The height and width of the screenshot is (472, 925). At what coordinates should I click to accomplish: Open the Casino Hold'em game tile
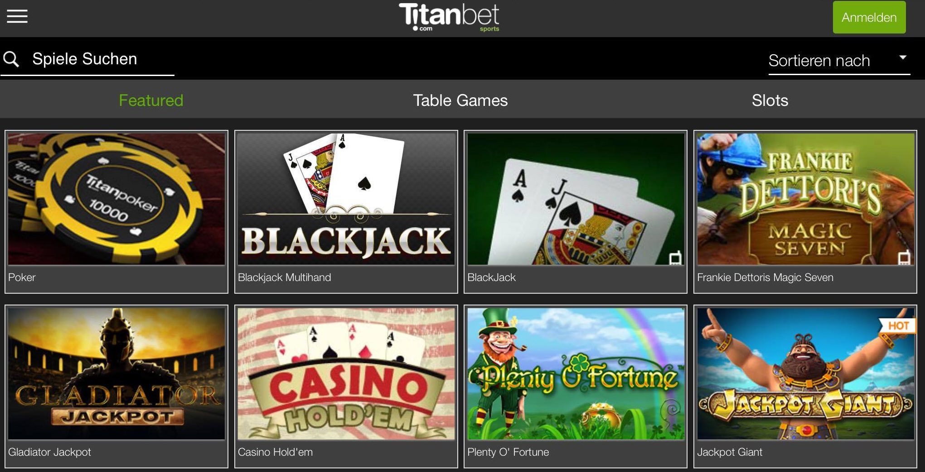click(x=346, y=374)
